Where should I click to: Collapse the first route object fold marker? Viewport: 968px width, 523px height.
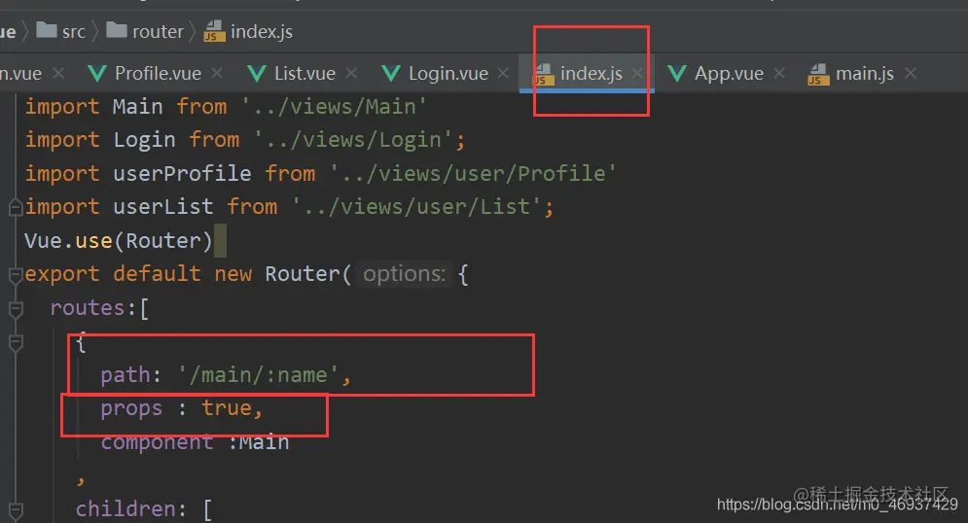(16, 342)
